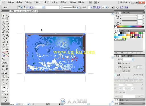Activate the Fill box in toolbox

(4, 88)
